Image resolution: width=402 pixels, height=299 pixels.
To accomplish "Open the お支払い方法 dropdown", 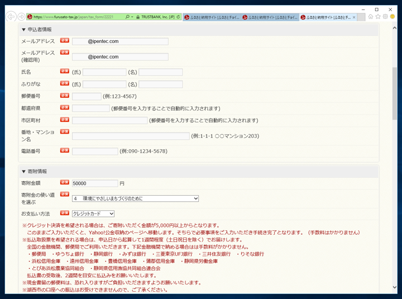I will [x=93, y=213].
